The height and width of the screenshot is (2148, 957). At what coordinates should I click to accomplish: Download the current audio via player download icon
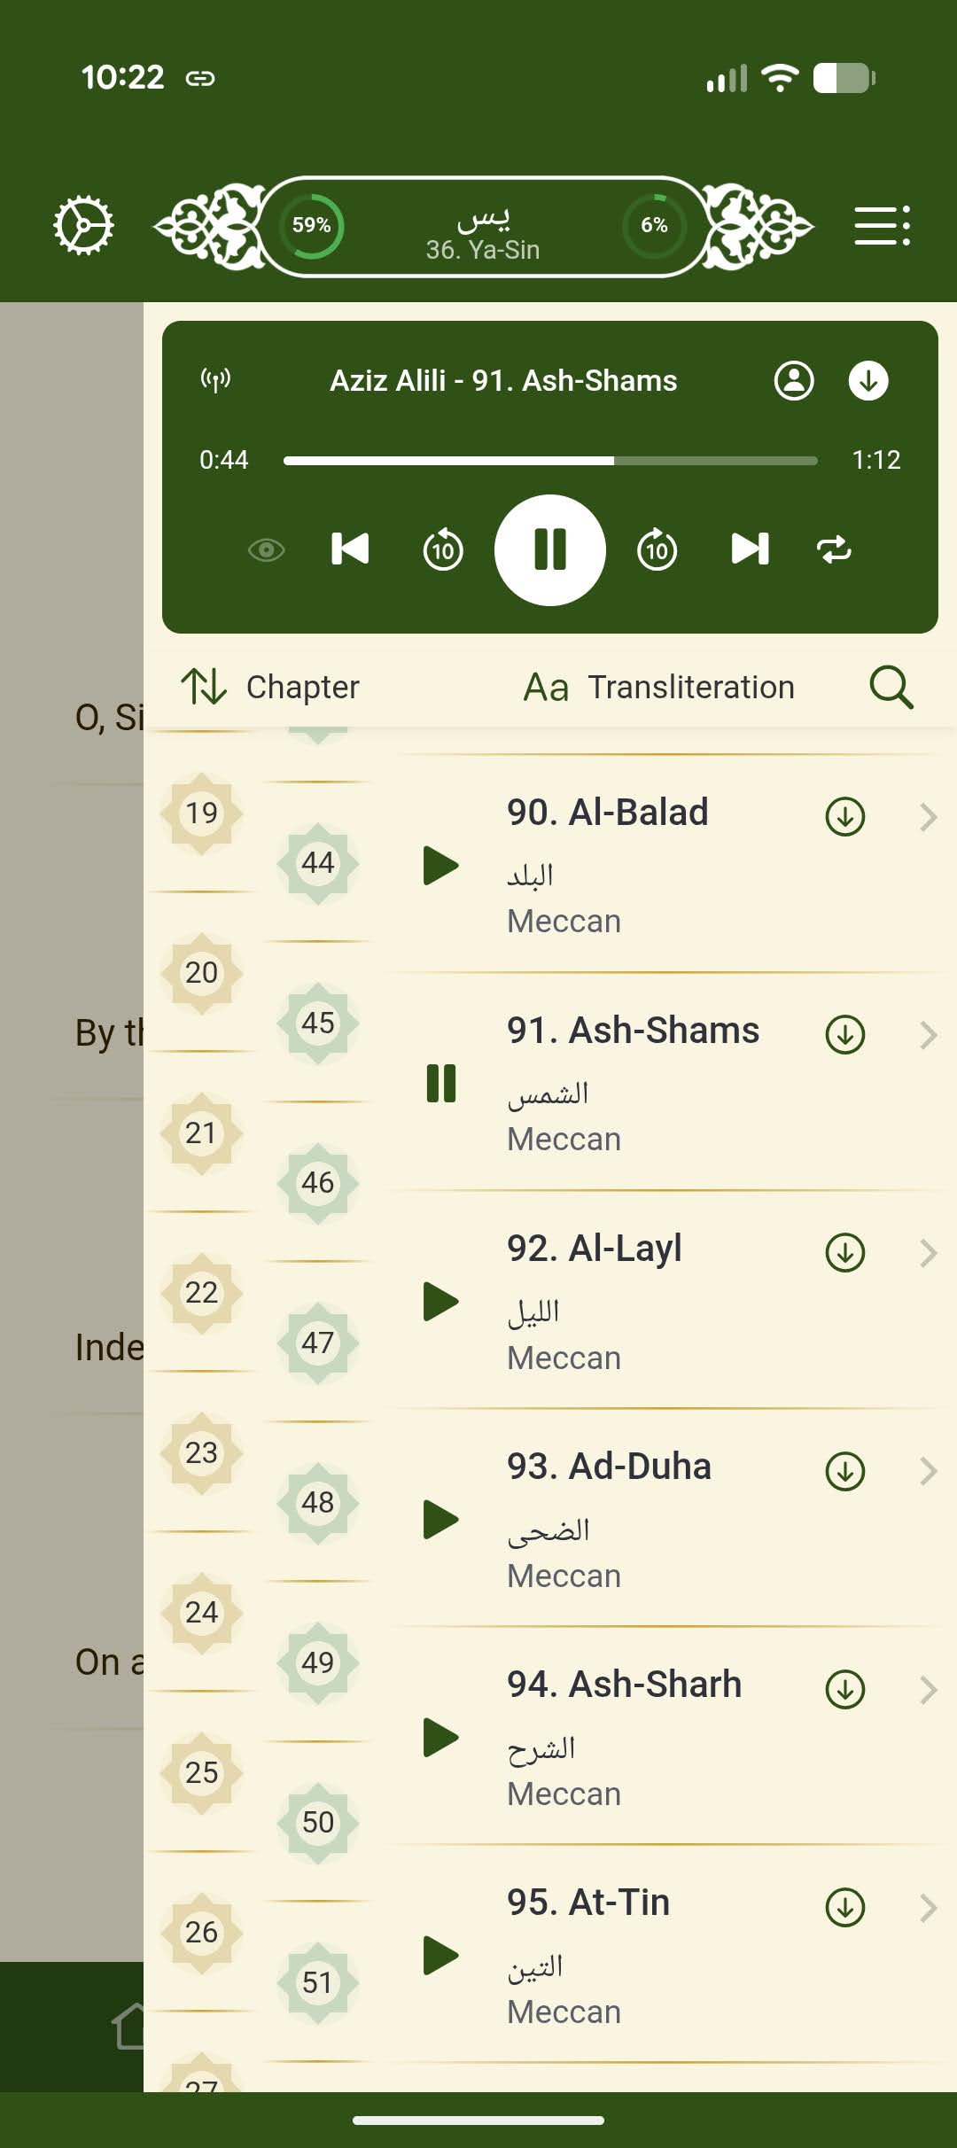[868, 380]
